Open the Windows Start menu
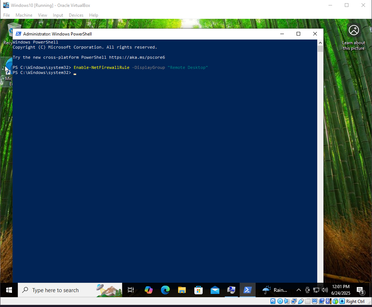 (x=9, y=290)
